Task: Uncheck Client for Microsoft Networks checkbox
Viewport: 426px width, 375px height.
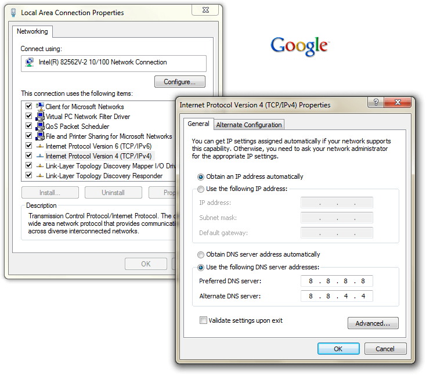Action: coord(28,106)
